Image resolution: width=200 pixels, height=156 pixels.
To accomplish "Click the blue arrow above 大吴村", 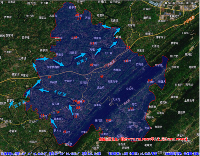I will tap(71, 109).
